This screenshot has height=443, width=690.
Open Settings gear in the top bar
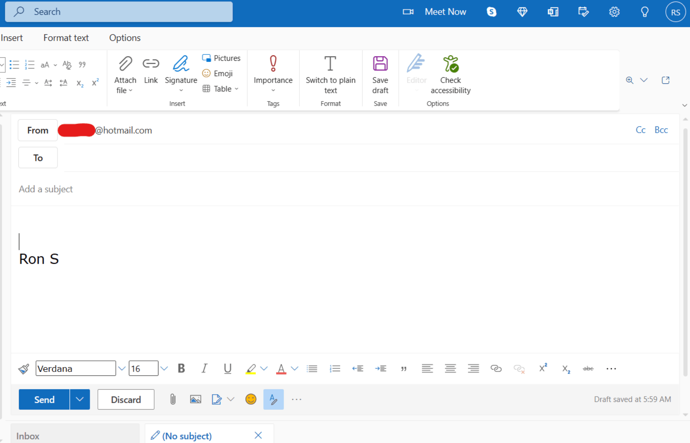pos(614,12)
